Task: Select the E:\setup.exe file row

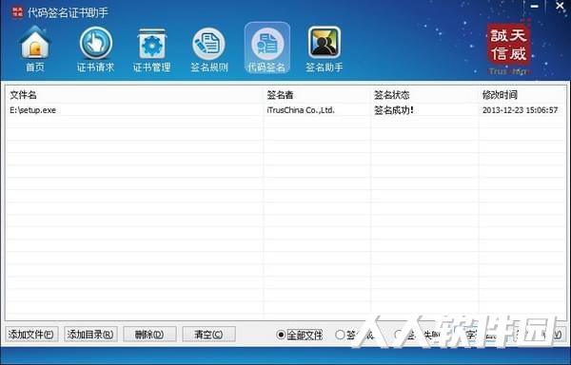Action: 285,110
